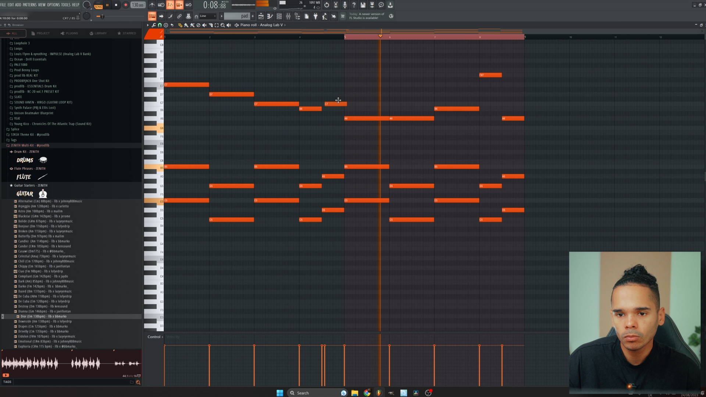The image size is (706, 397).
Task: Switch browser to LIBRARY tab
Action: (x=98, y=33)
